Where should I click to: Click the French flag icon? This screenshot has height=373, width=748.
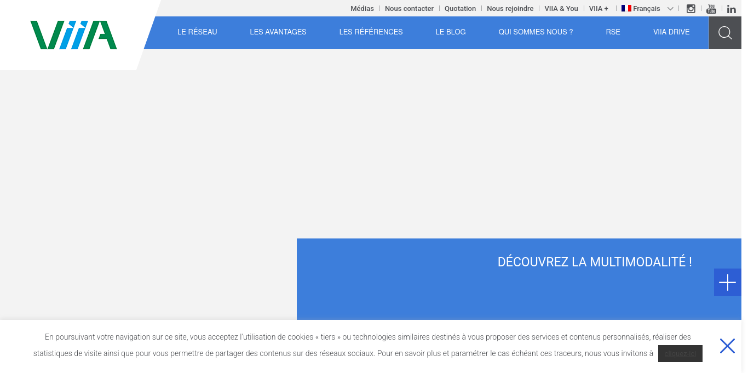(626, 8)
